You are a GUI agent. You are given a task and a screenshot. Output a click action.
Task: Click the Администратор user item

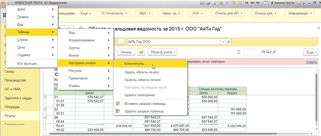283,3
